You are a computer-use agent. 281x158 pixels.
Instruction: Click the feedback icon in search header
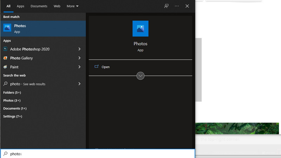(166, 6)
